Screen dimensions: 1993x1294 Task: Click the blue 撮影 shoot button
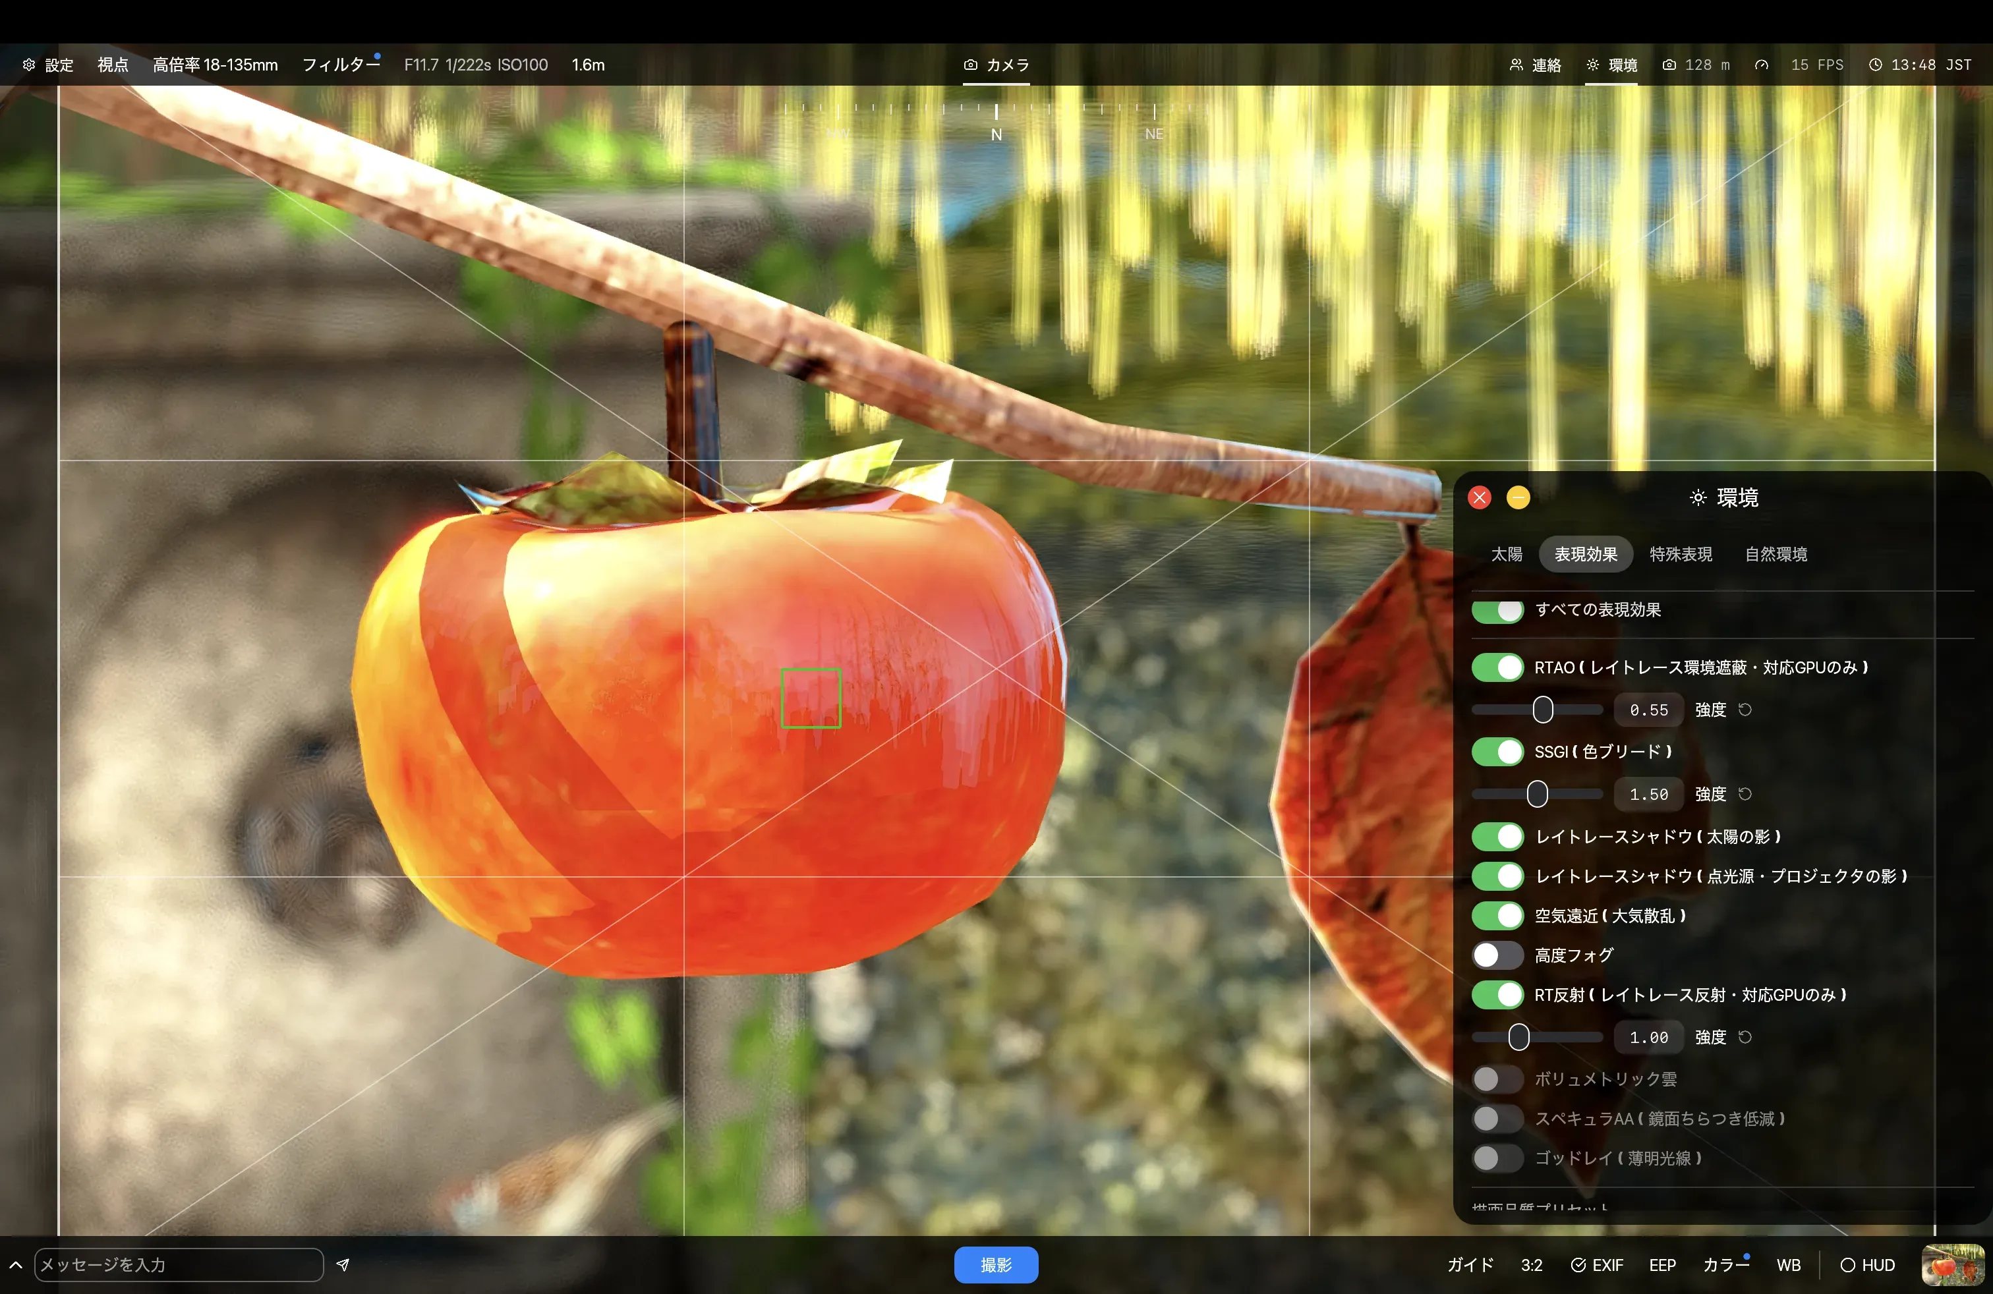(996, 1265)
